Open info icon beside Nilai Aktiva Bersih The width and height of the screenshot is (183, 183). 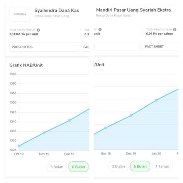tap(38, 30)
